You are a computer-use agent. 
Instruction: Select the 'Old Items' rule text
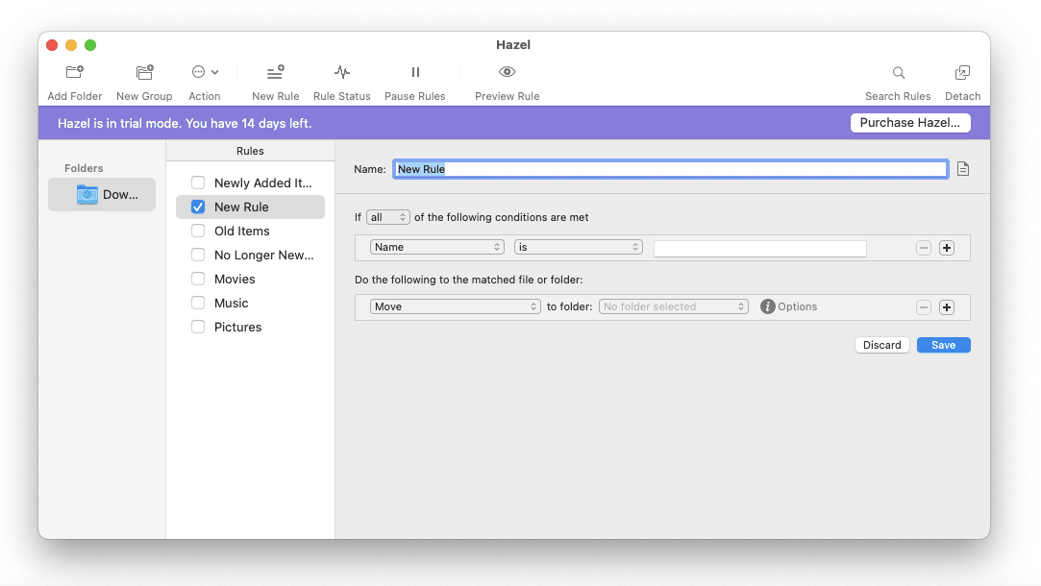241,231
